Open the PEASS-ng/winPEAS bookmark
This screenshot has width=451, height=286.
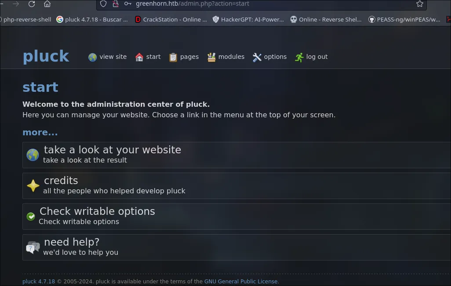404,19
